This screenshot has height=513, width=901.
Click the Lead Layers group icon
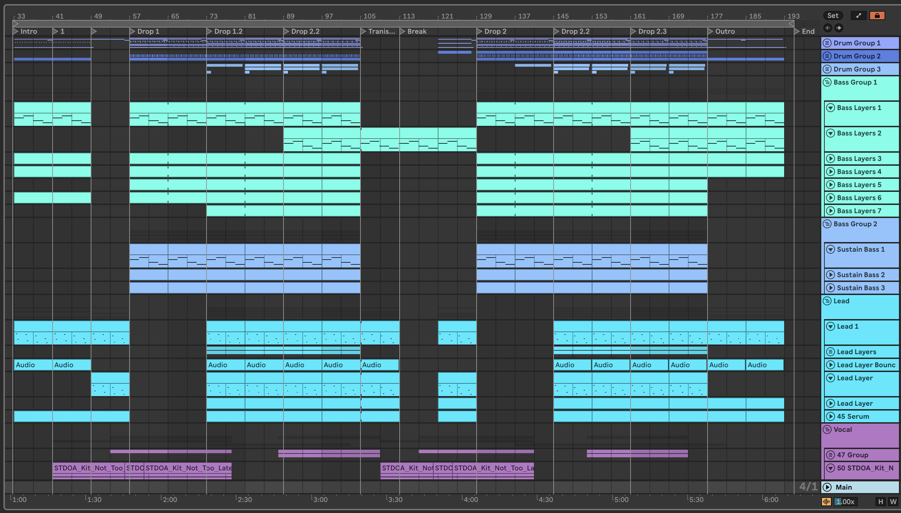(831, 352)
